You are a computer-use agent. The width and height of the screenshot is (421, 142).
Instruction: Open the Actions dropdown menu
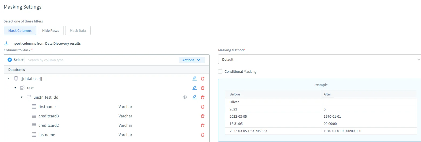click(192, 60)
